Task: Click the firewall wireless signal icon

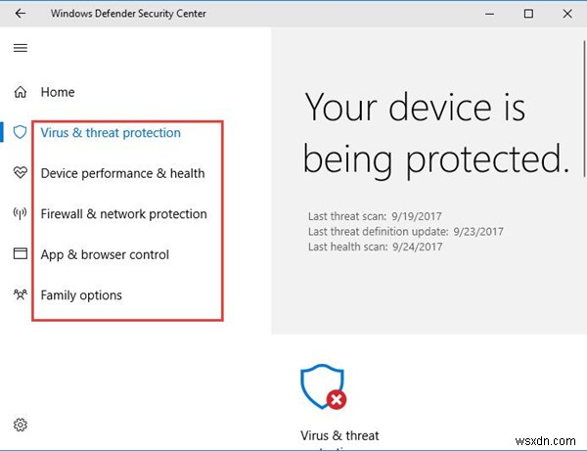Action: point(21,213)
